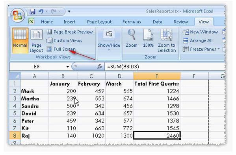236x155 pixels.
Task: Toggle Full Screen view
Action: point(61,49)
